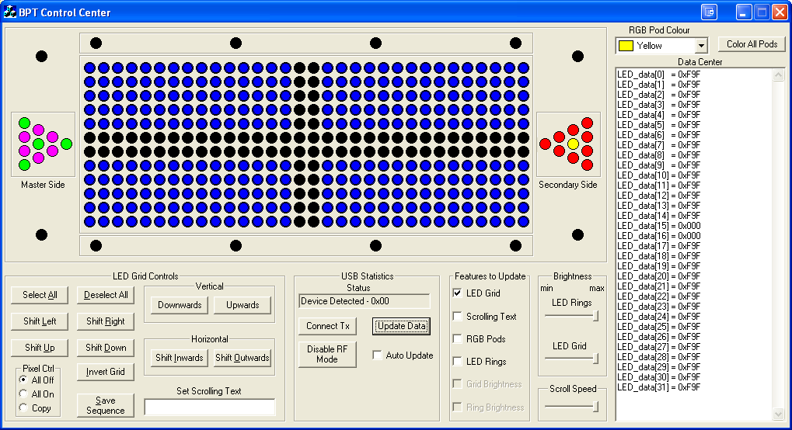
Task: Click the top-left black ring LED
Action: (x=42, y=56)
